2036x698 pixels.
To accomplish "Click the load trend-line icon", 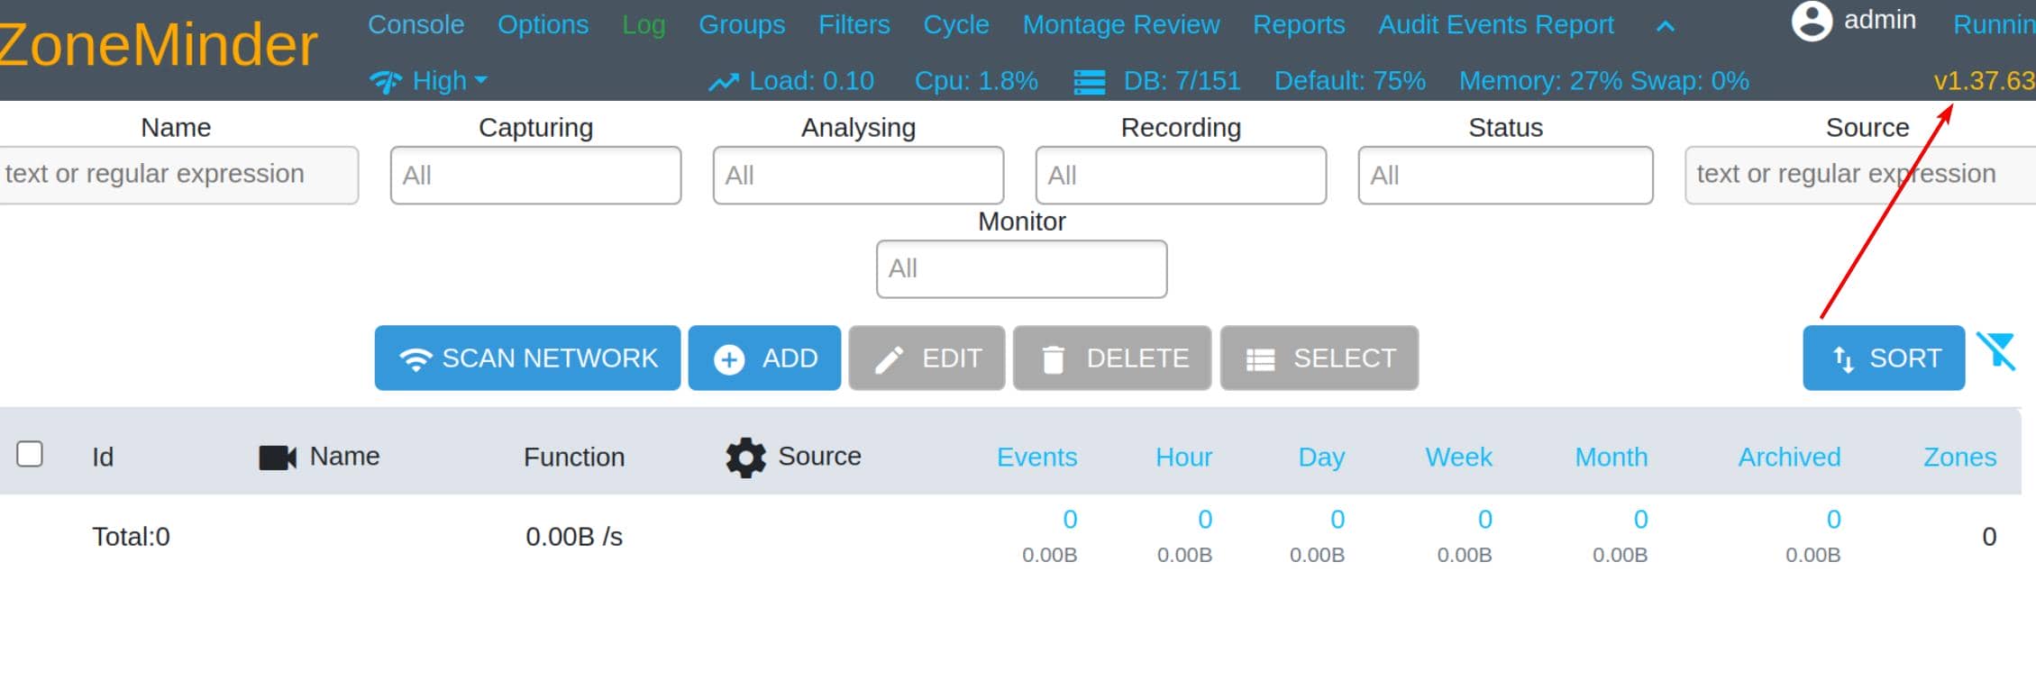I will coord(724,82).
